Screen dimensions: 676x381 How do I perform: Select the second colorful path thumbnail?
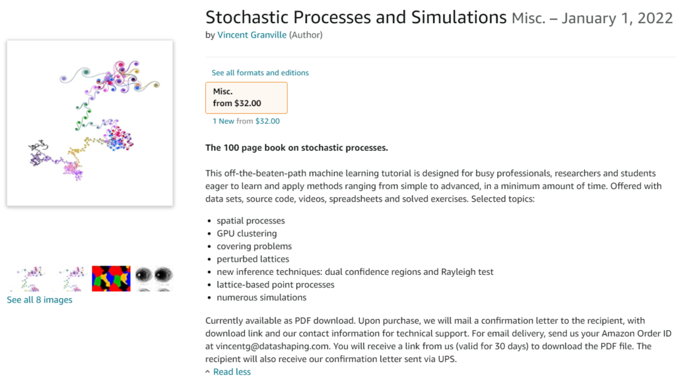(71, 279)
